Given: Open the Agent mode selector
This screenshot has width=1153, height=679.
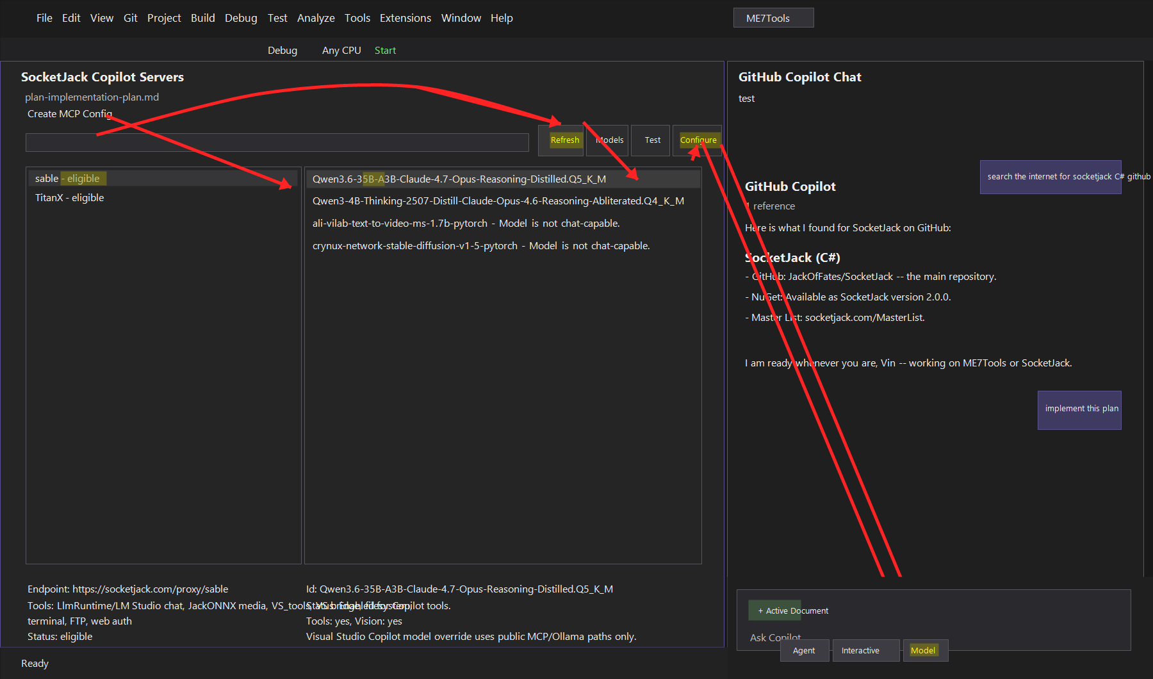Looking at the screenshot, I should pyautogui.click(x=805, y=650).
